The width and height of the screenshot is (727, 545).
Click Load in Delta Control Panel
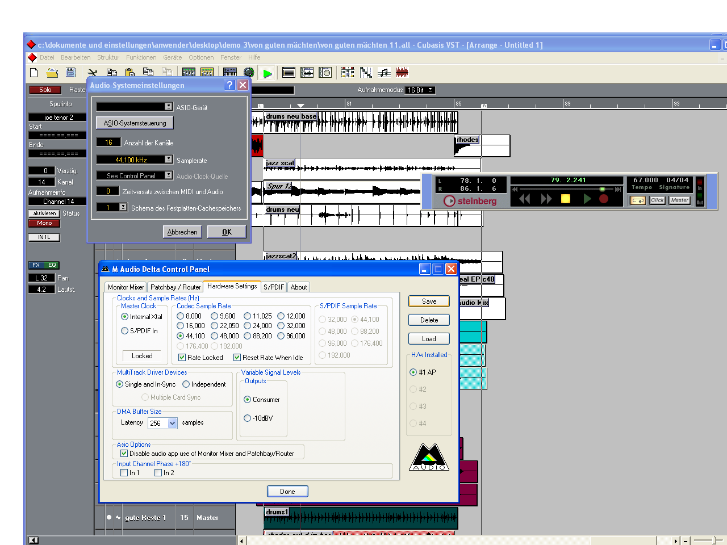tap(429, 339)
